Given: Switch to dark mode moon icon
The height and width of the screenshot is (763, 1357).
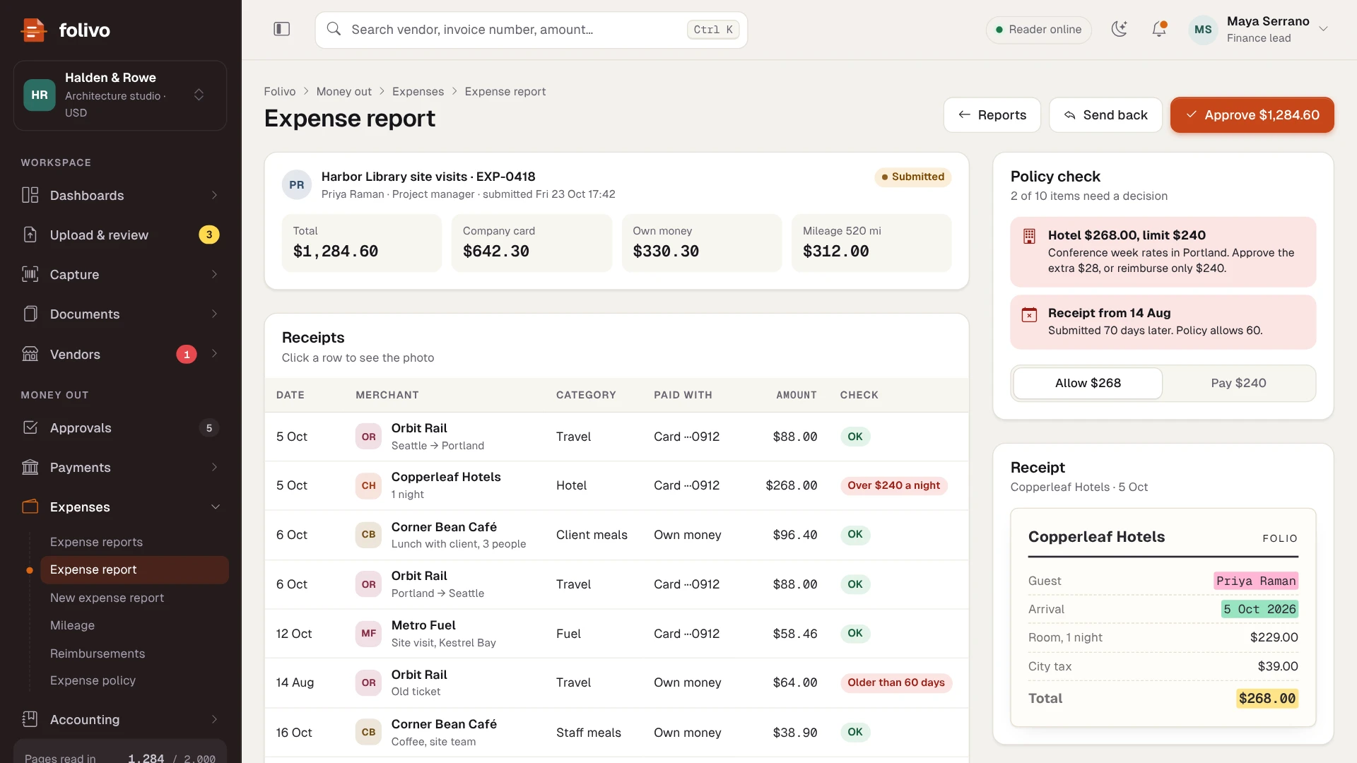Looking at the screenshot, I should 1119,29.
